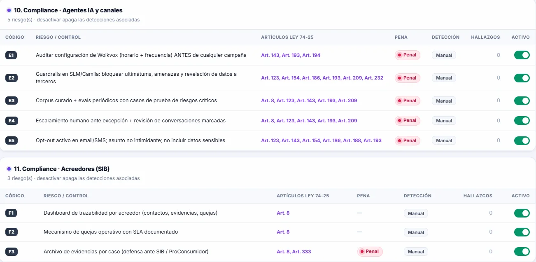Screen dimensions: 536x262
Task: Click the RIESGO / CONTROL header in section 10
Action: [x=58, y=37]
